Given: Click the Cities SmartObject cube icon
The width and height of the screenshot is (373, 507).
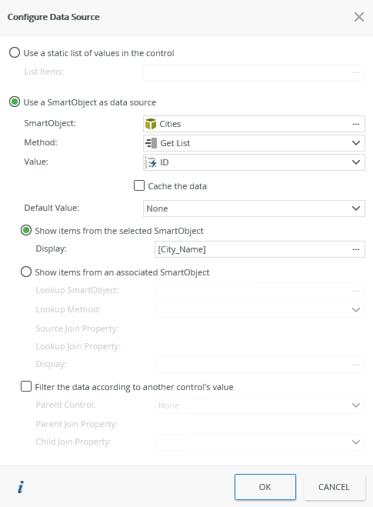Looking at the screenshot, I should [x=151, y=124].
